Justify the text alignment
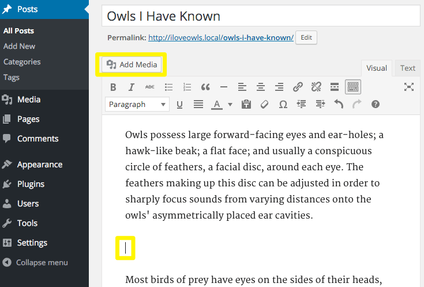 (x=198, y=104)
